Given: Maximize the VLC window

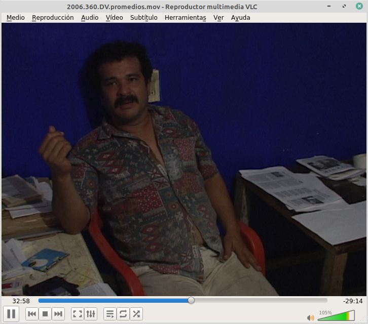Looking at the screenshot, I should coord(344,6).
